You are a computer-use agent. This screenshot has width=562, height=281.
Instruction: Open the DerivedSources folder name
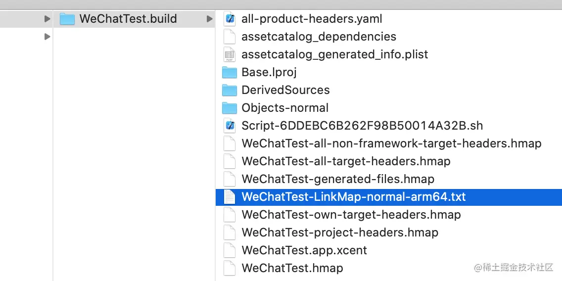click(285, 90)
